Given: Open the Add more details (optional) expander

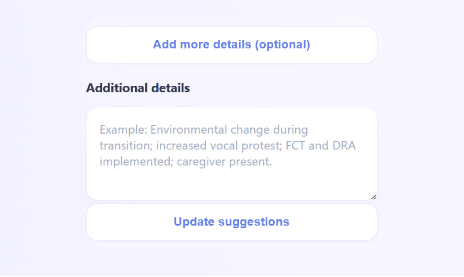Looking at the screenshot, I should [x=231, y=44].
